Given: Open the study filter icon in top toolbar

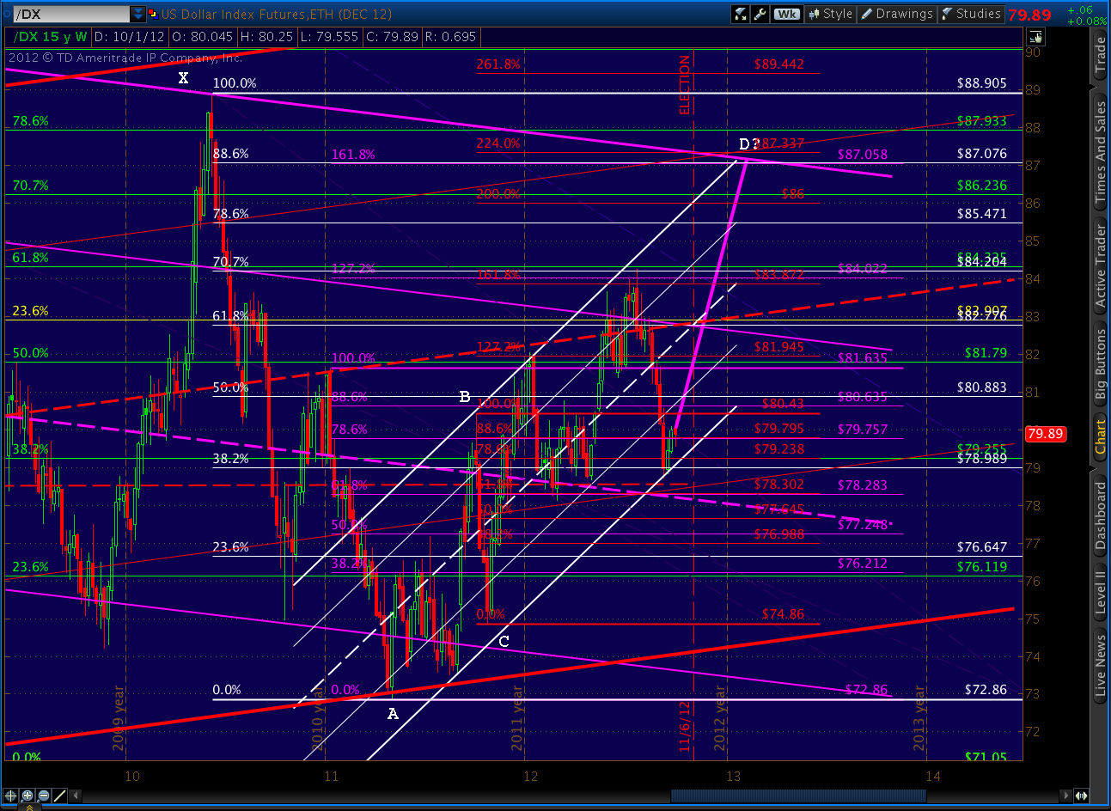Looking at the screenshot, I should coord(741,14).
